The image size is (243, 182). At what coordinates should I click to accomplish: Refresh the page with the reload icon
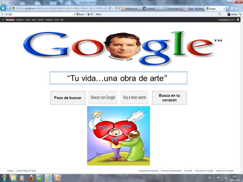[x=116, y=8]
